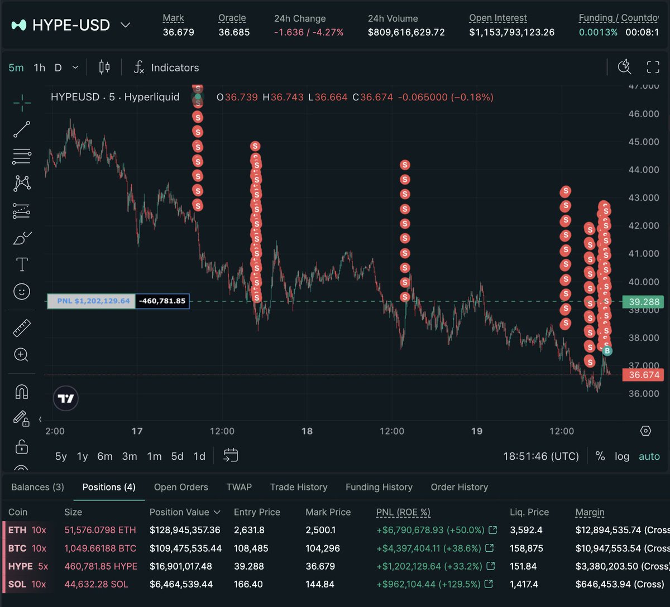Select the brush drawing tool
Viewport: 670px width, 607px height.
coord(22,238)
